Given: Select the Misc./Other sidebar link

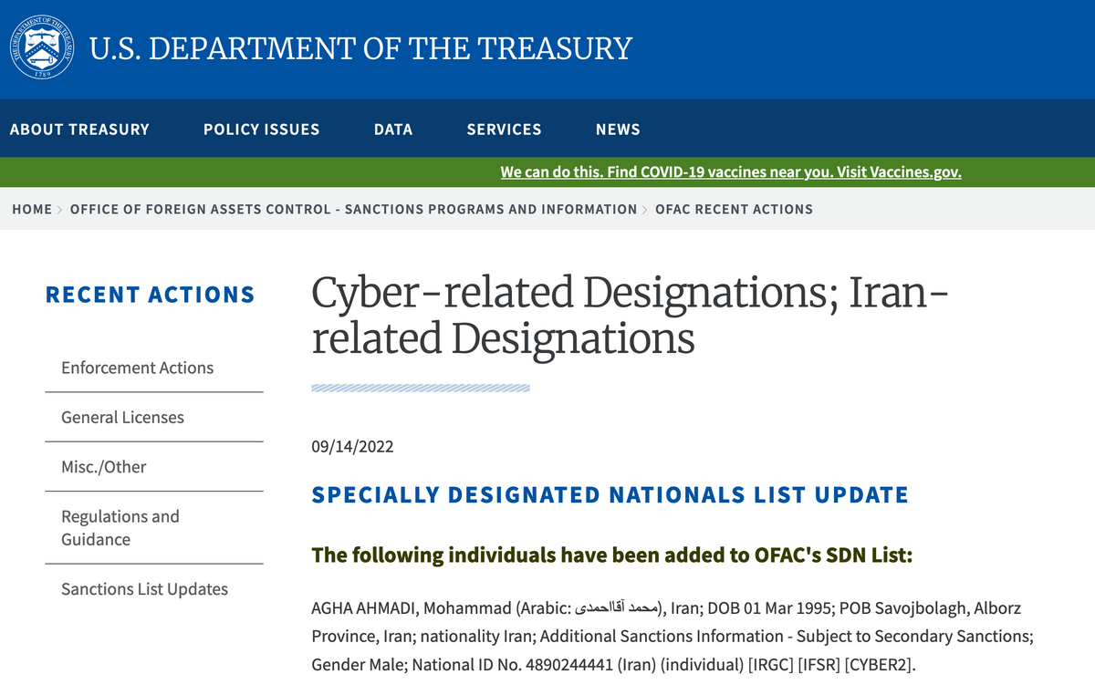Looking at the screenshot, I should click(103, 467).
